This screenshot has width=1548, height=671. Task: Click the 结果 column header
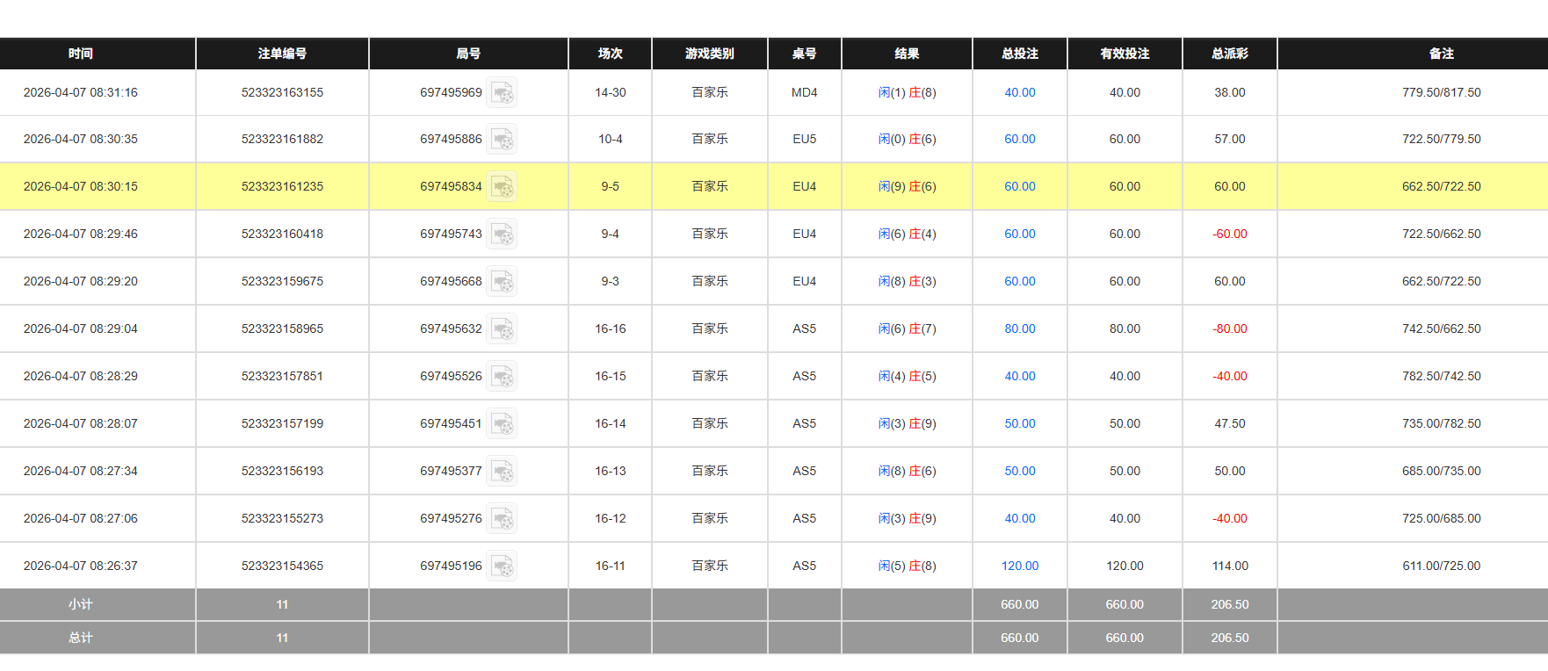(907, 54)
